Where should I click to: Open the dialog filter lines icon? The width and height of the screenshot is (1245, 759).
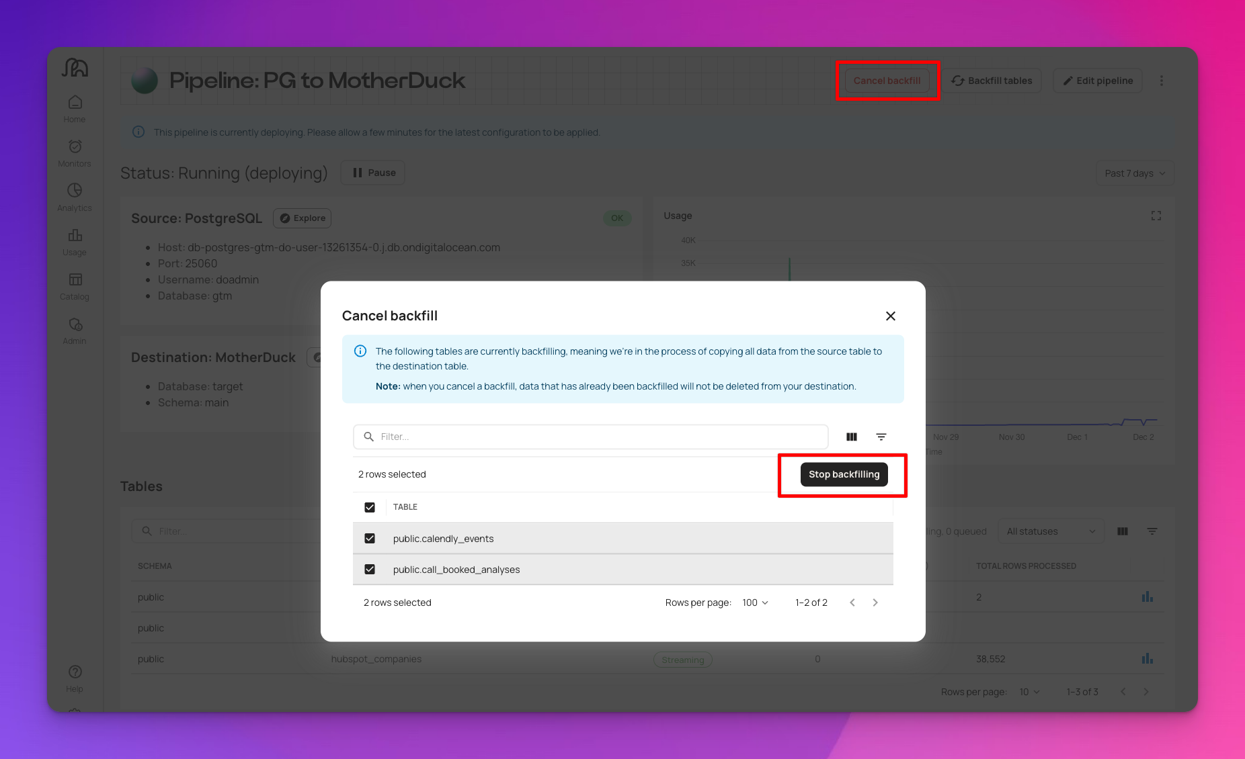(x=881, y=437)
